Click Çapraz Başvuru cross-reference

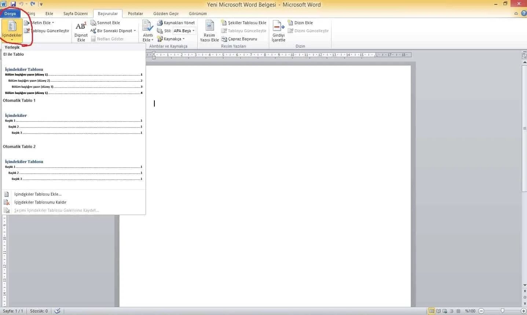[x=239, y=39]
